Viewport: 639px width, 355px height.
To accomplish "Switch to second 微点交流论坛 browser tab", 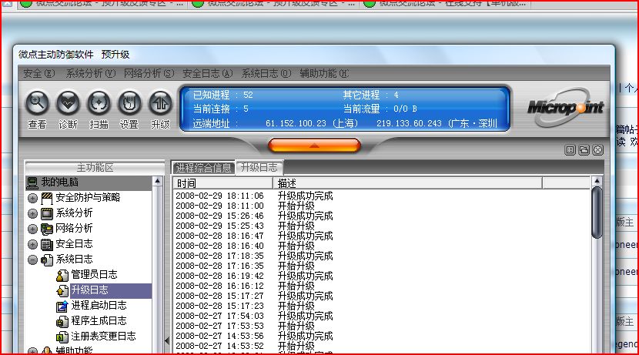I will (x=274, y=4).
